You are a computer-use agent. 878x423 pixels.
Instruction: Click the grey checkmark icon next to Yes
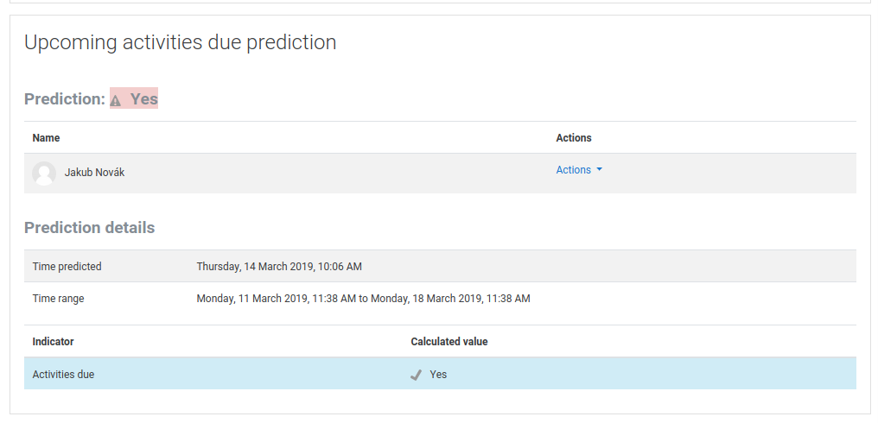(416, 375)
